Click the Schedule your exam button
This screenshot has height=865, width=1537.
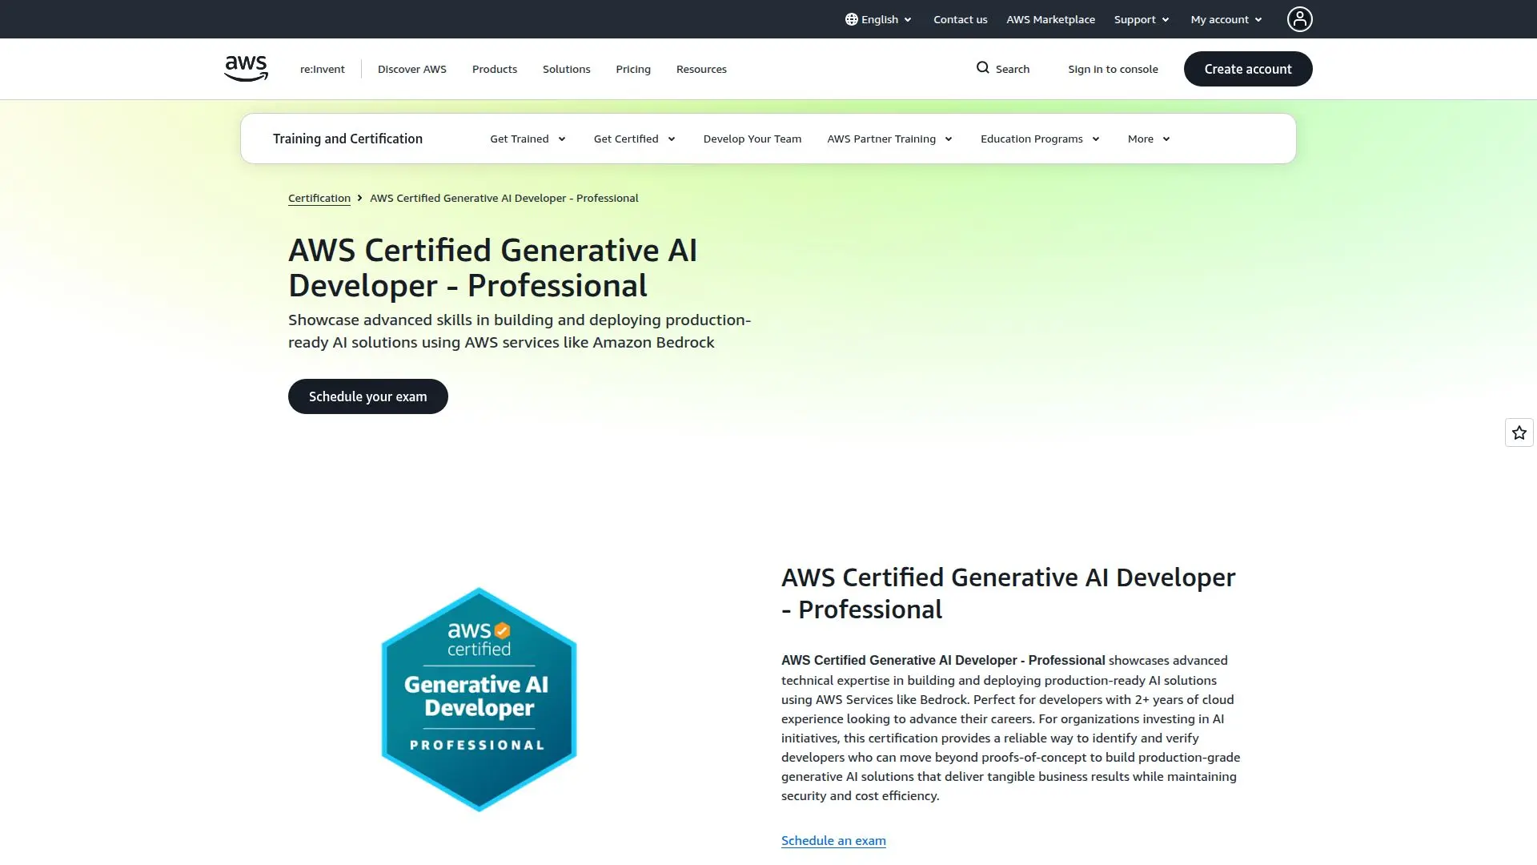tap(368, 396)
